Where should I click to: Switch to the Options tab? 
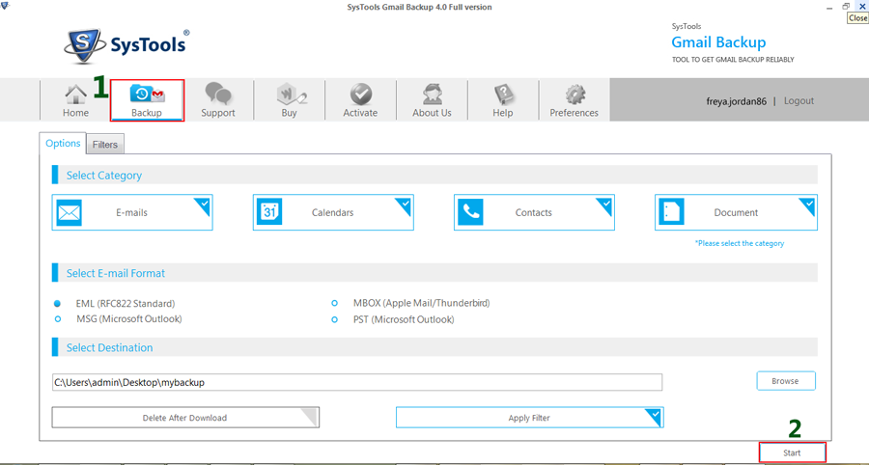[63, 144]
